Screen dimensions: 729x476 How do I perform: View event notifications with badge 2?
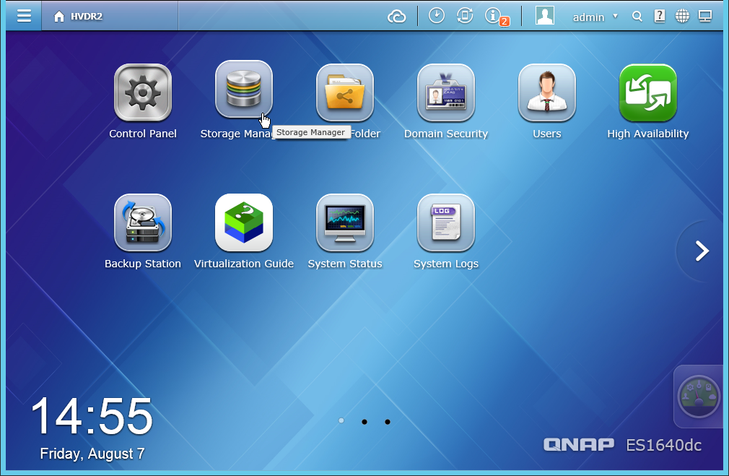(496, 17)
